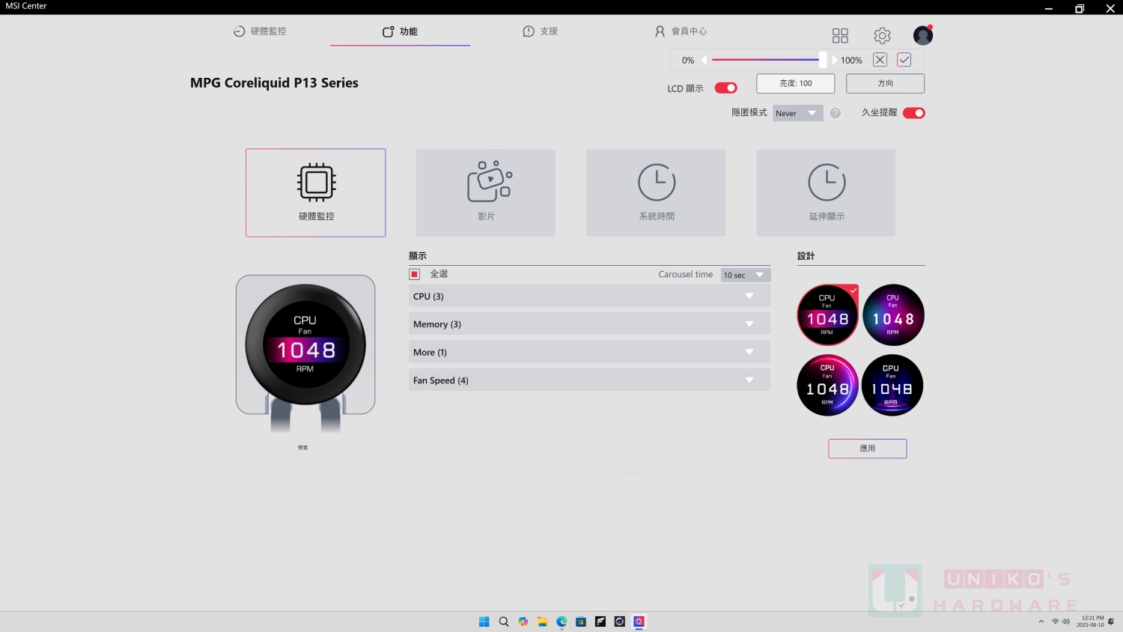Click the MPG Coreliquid P13 Series title
Viewport: 1123px width, 632px height.
point(274,83)
